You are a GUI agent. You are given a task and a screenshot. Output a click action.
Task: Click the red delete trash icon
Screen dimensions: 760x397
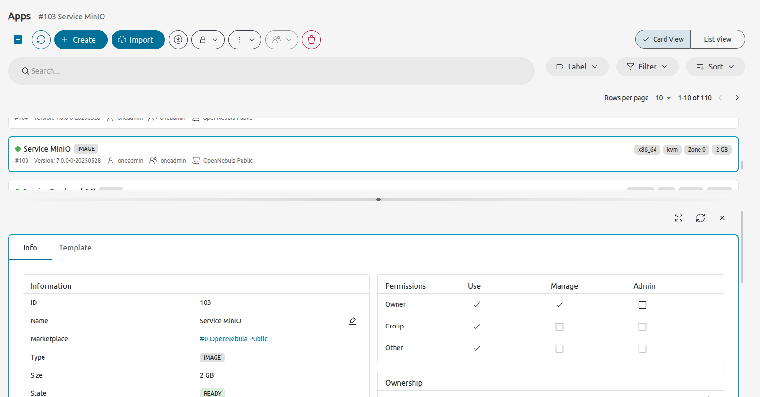pos(311,40)
